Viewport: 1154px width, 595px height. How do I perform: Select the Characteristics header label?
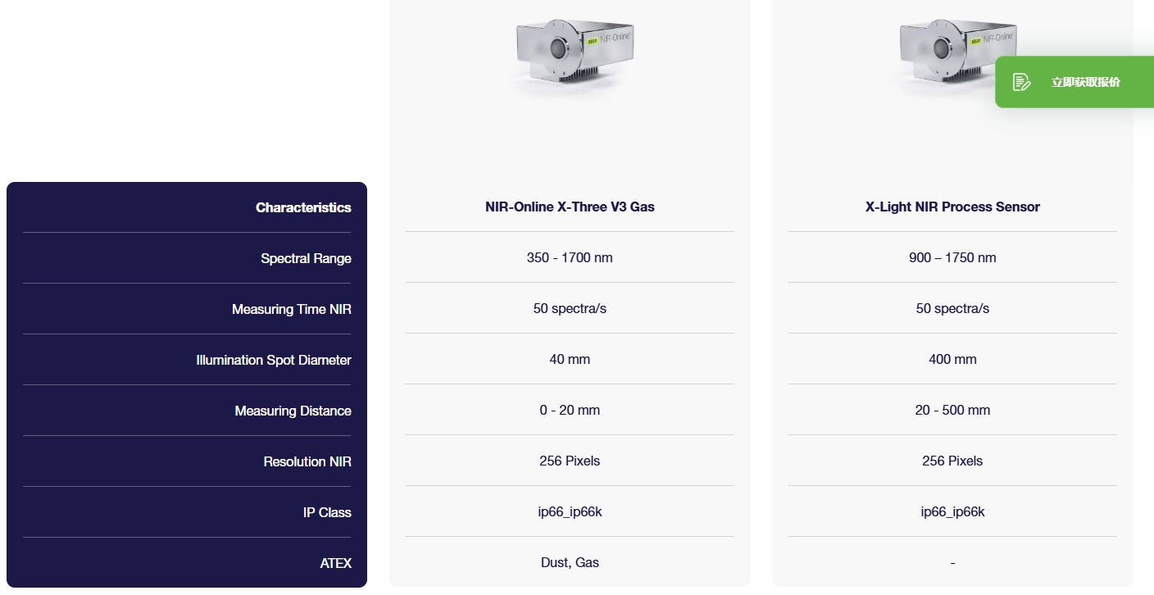tap(303, 207)
